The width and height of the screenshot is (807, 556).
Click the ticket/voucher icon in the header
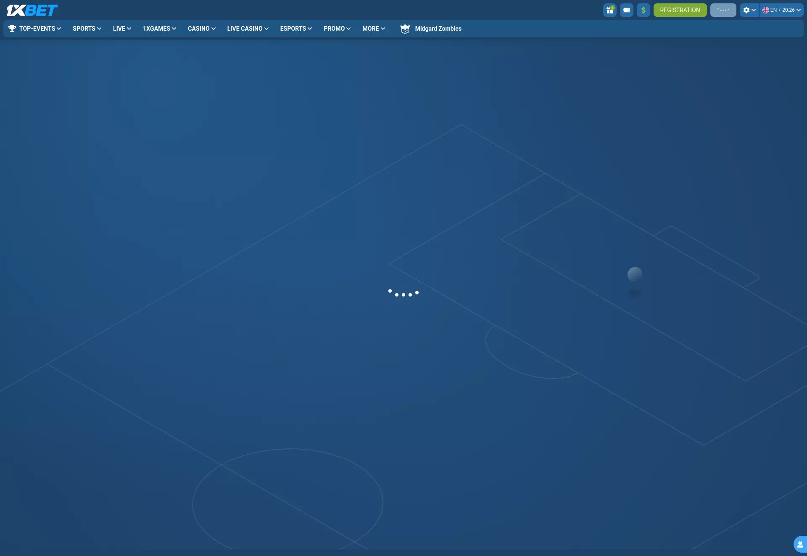pos(626,10)
